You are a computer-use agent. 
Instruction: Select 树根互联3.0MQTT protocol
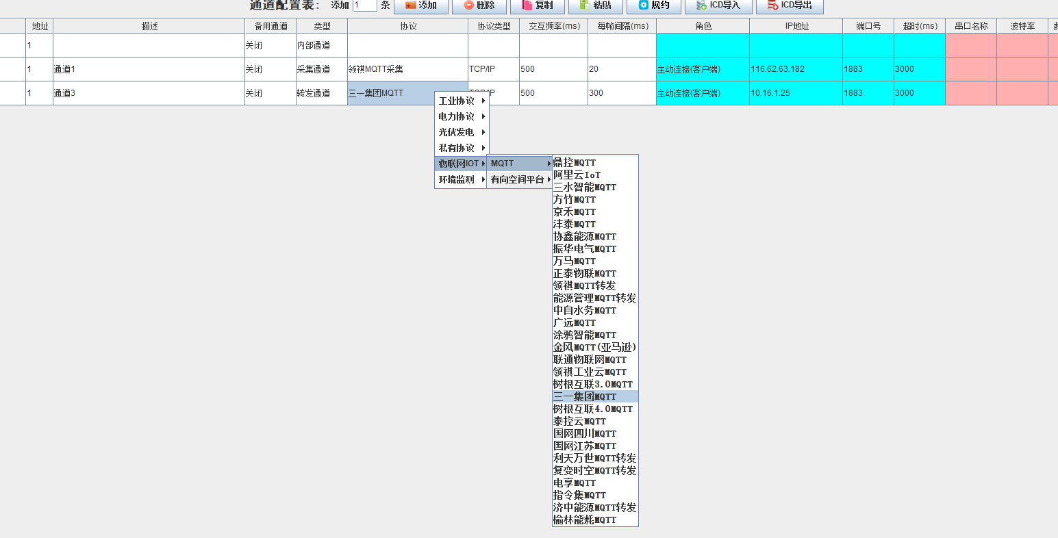coord(595,384)
